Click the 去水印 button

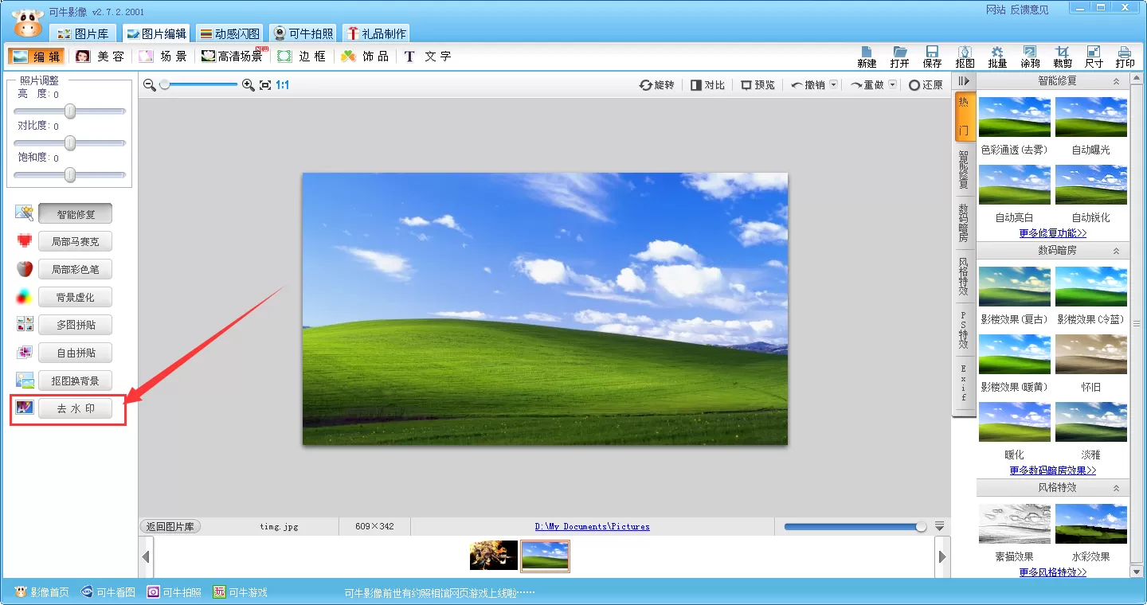click(75, 408)
